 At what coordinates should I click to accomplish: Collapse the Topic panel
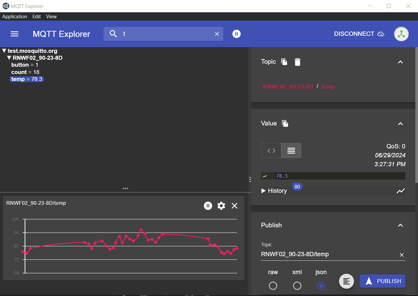pyautogui.click(x=400, y=62)
